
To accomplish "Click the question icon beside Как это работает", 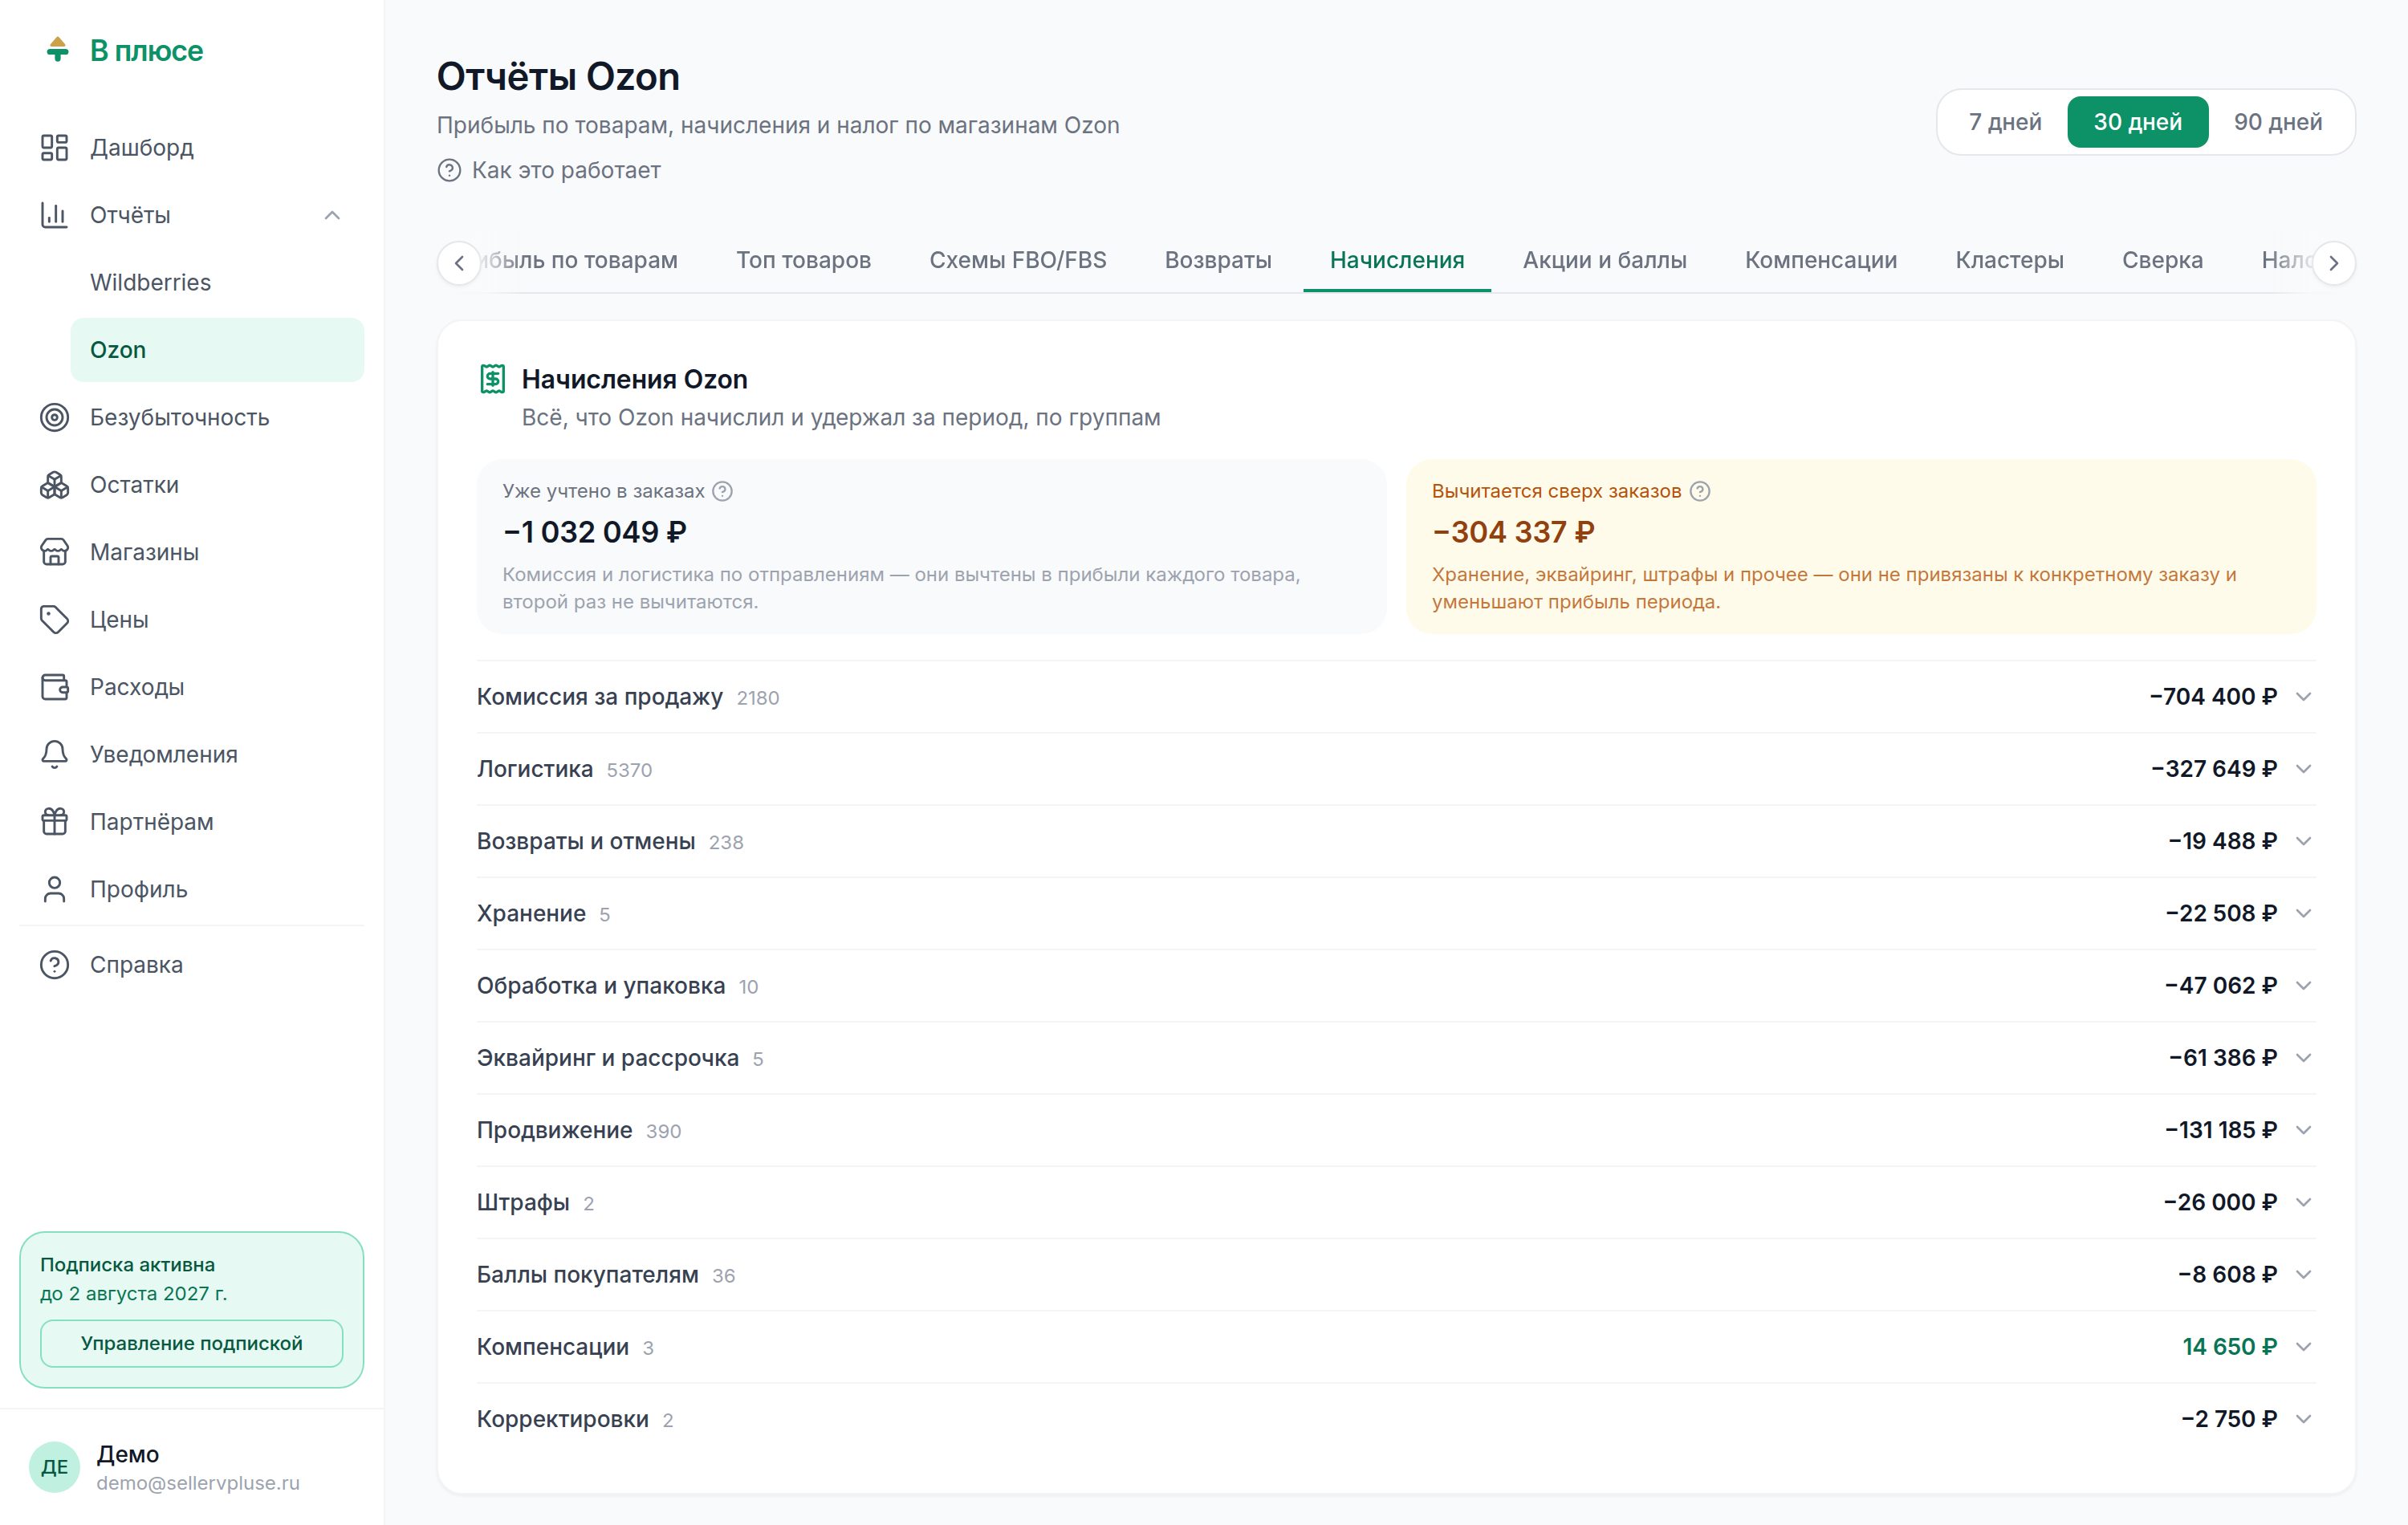I will pyautogui.click(x=449, y=171).
